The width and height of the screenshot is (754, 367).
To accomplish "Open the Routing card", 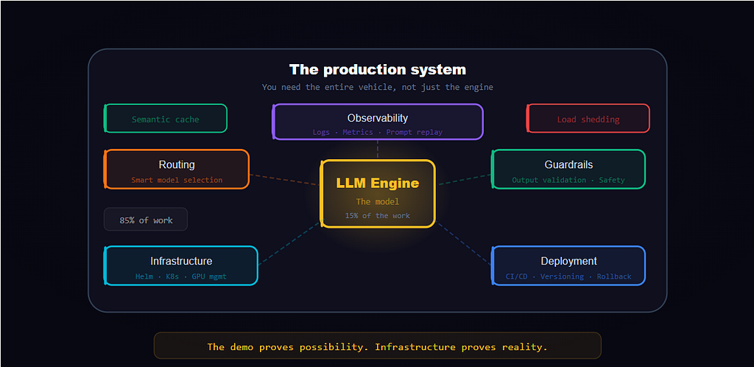I will (177, 169).
